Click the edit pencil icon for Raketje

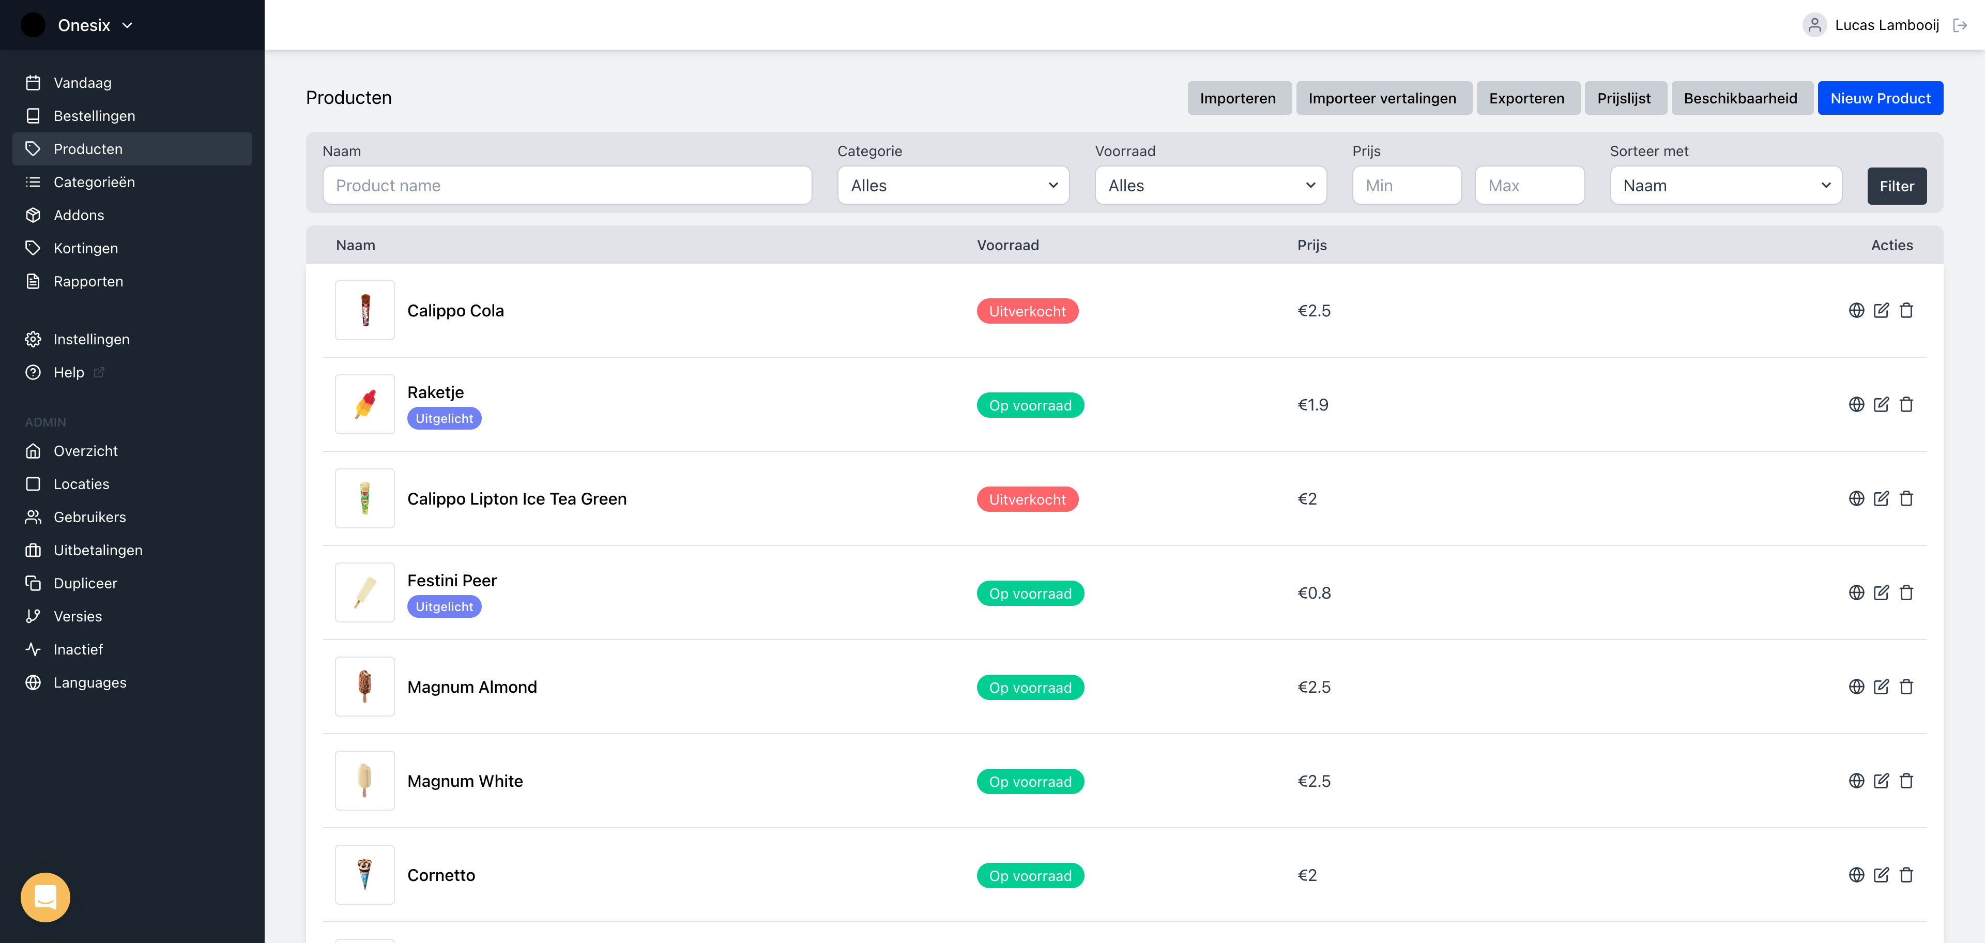click(x=1881, y=404)
